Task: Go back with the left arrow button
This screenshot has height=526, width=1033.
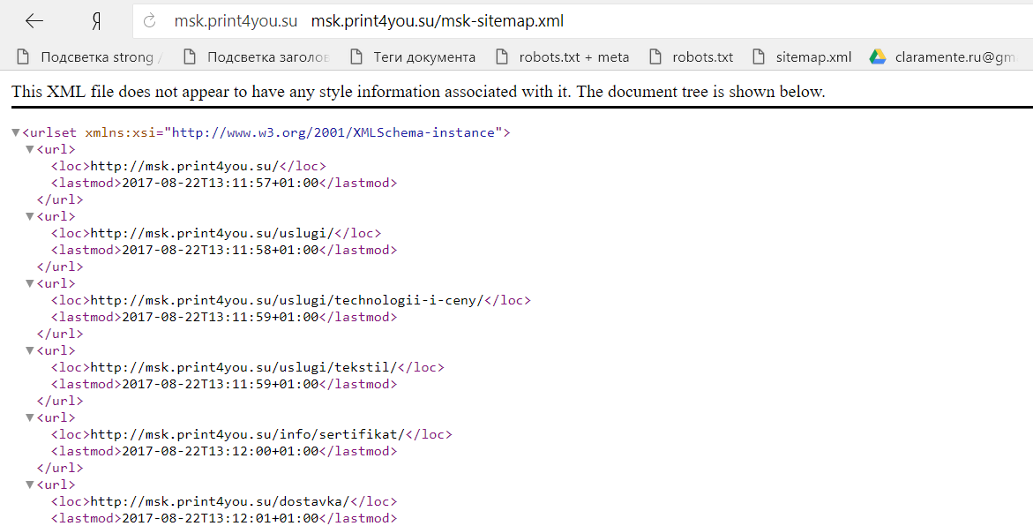Action: (x=34, y=21)
